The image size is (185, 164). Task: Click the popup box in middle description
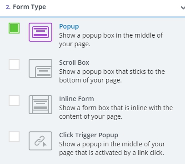point(111,40)
